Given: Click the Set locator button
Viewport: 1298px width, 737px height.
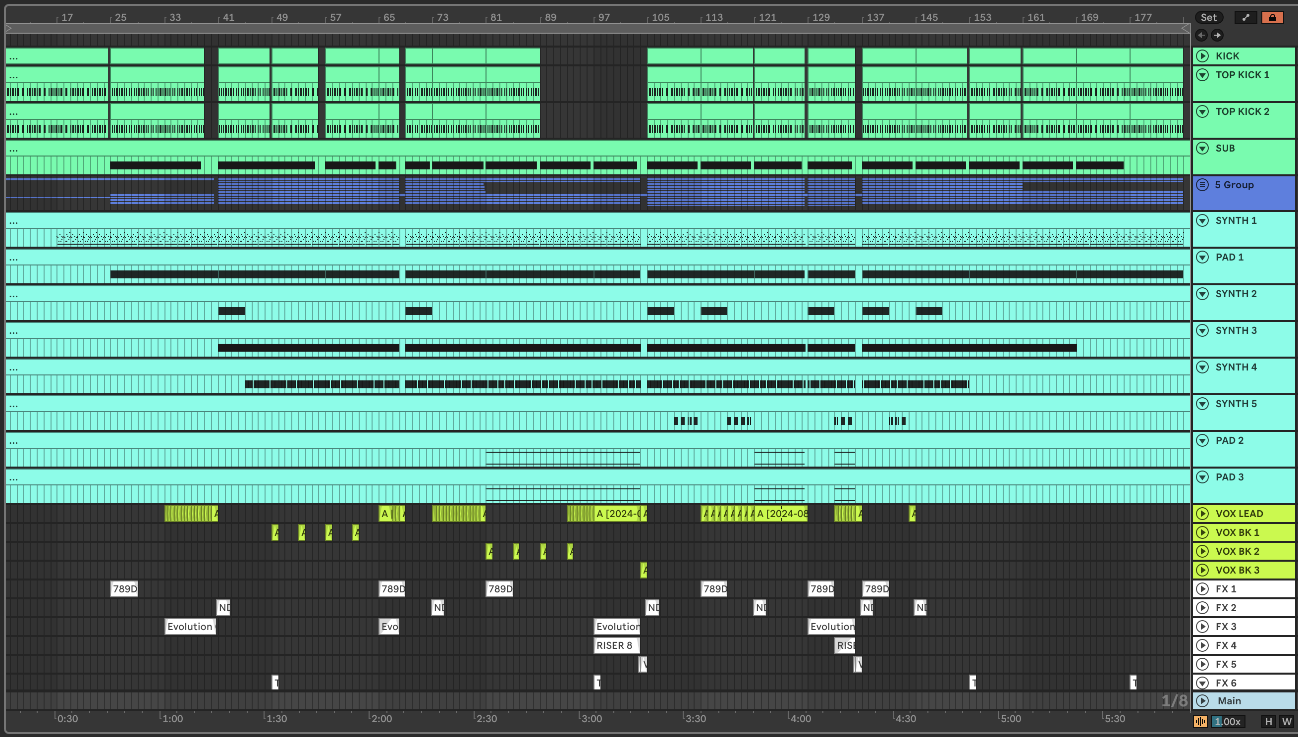Looking at the screenshot, I should pyautogui.click(x=1208, y=17).
